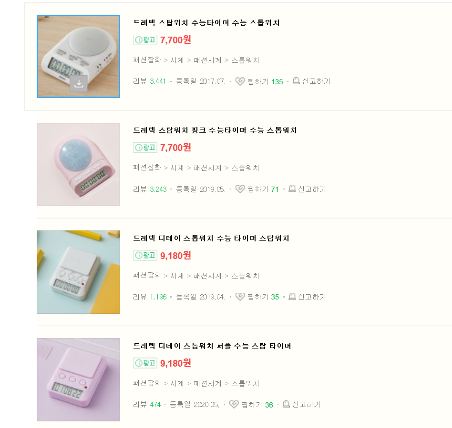Click heart wishlist icon on pink stopwatch
This screenshot has height=428, width=452.
point(240,189)
